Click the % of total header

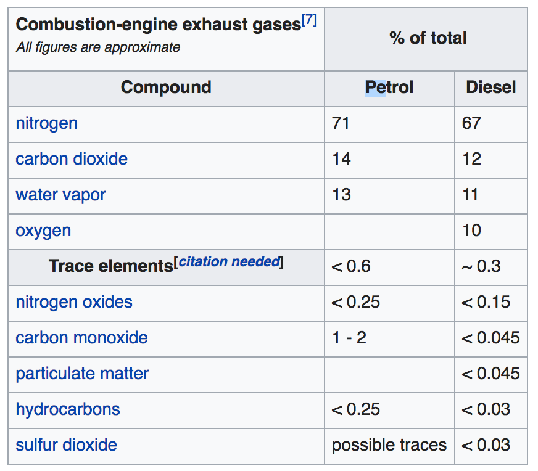point(428,38)
